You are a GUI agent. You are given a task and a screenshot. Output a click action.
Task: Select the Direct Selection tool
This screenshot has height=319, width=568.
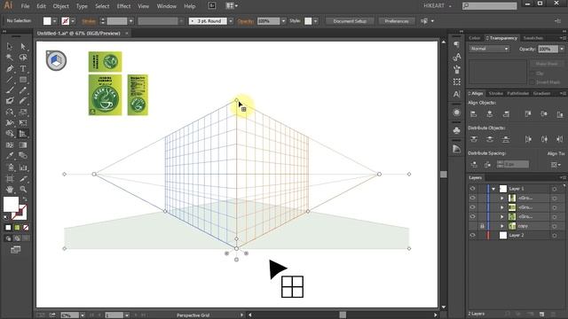23,46
